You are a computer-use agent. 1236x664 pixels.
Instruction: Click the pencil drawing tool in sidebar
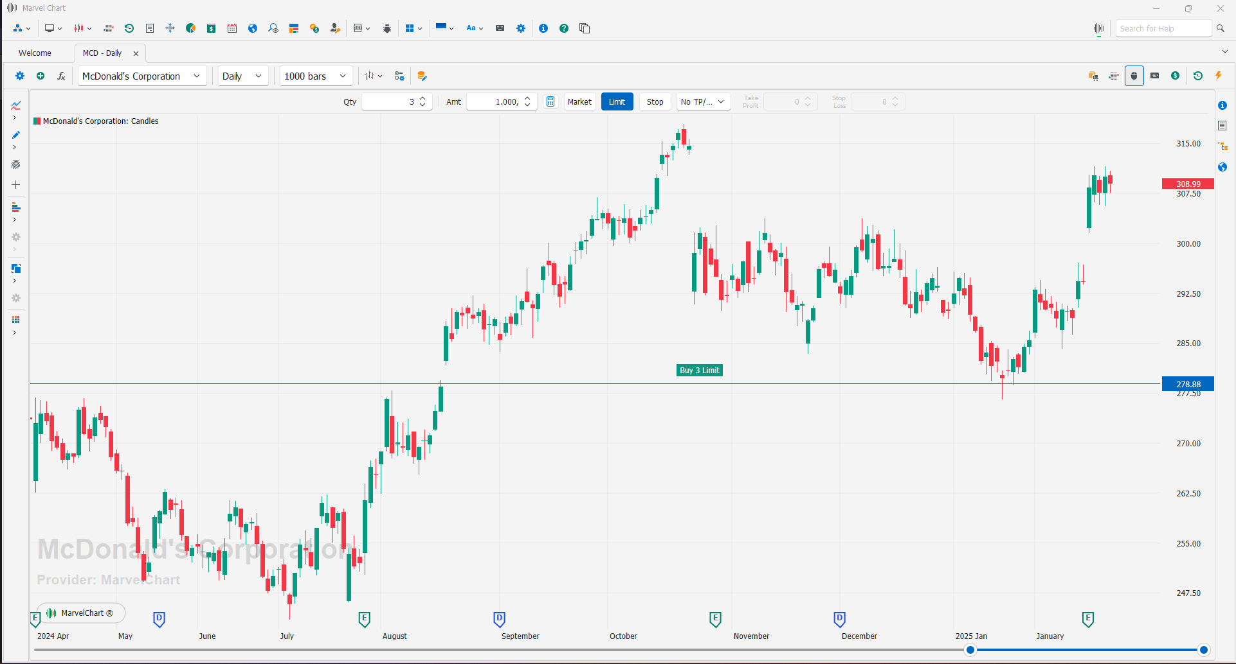16,135
